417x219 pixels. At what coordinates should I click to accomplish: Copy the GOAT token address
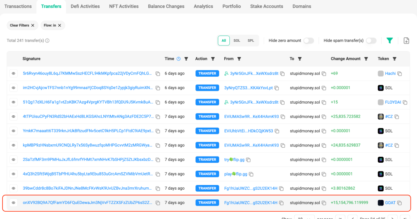400,203
